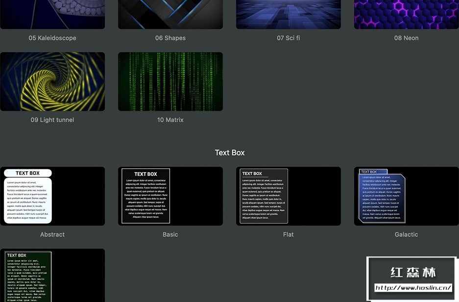Click the '06 Shapes' label
Screen dimensions: 459x302
pos(170,38)
